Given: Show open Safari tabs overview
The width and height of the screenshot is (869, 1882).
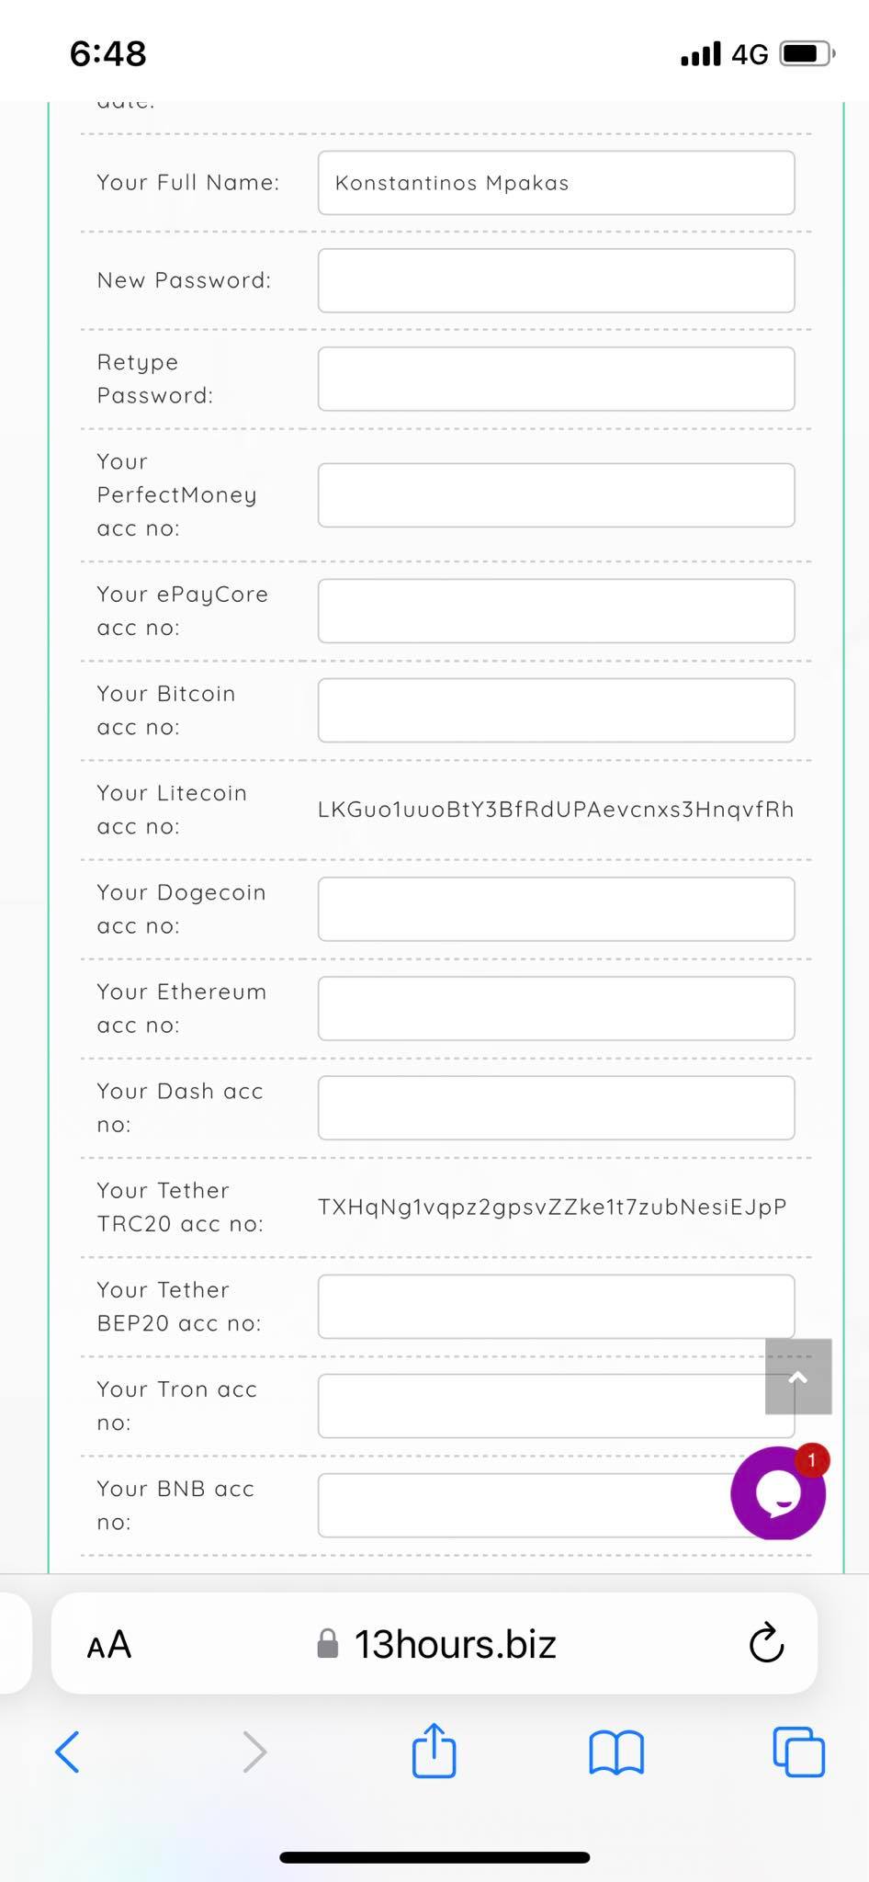Looking at the screenshot, I should pyautogui.click(x=798, y=1752).
